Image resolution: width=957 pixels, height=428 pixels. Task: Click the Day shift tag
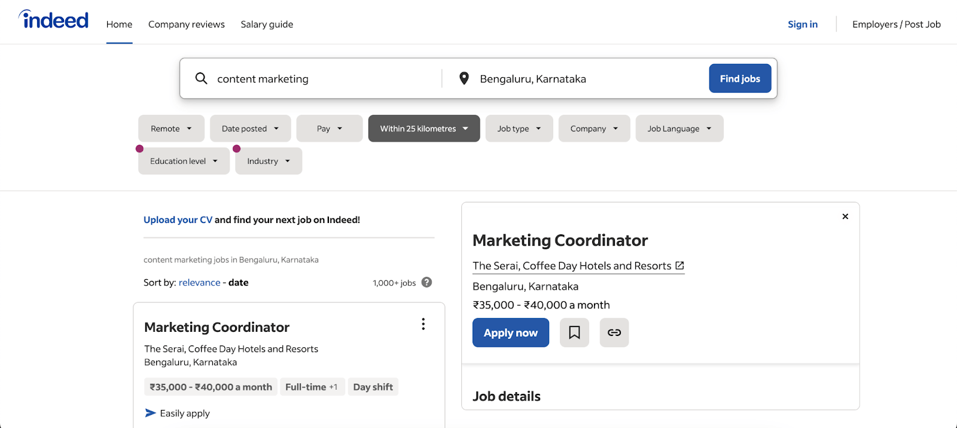coord(373,387)
